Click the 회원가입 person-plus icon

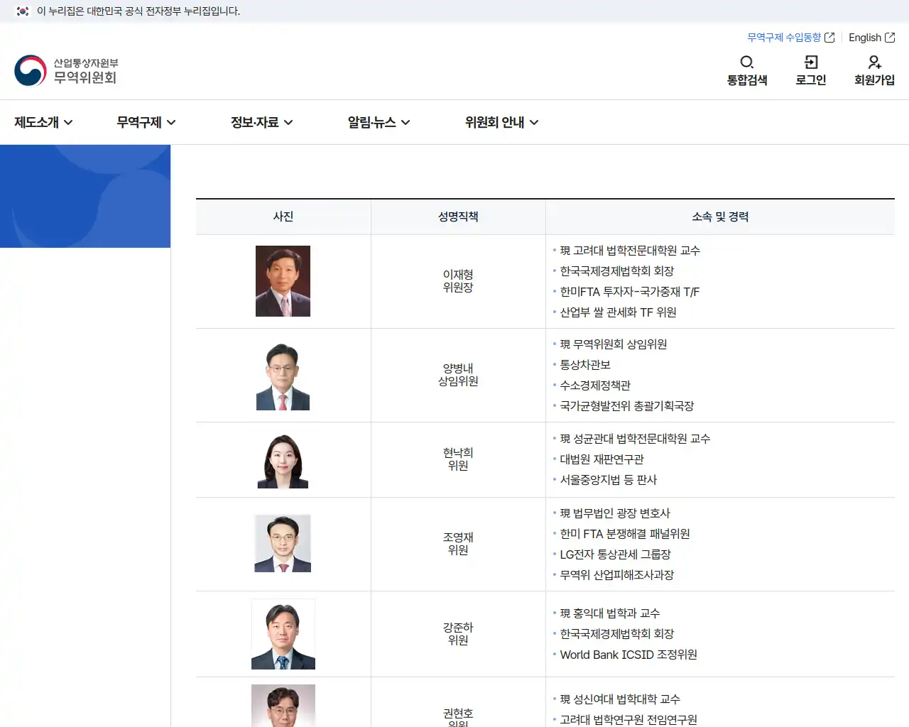(874, 62)
